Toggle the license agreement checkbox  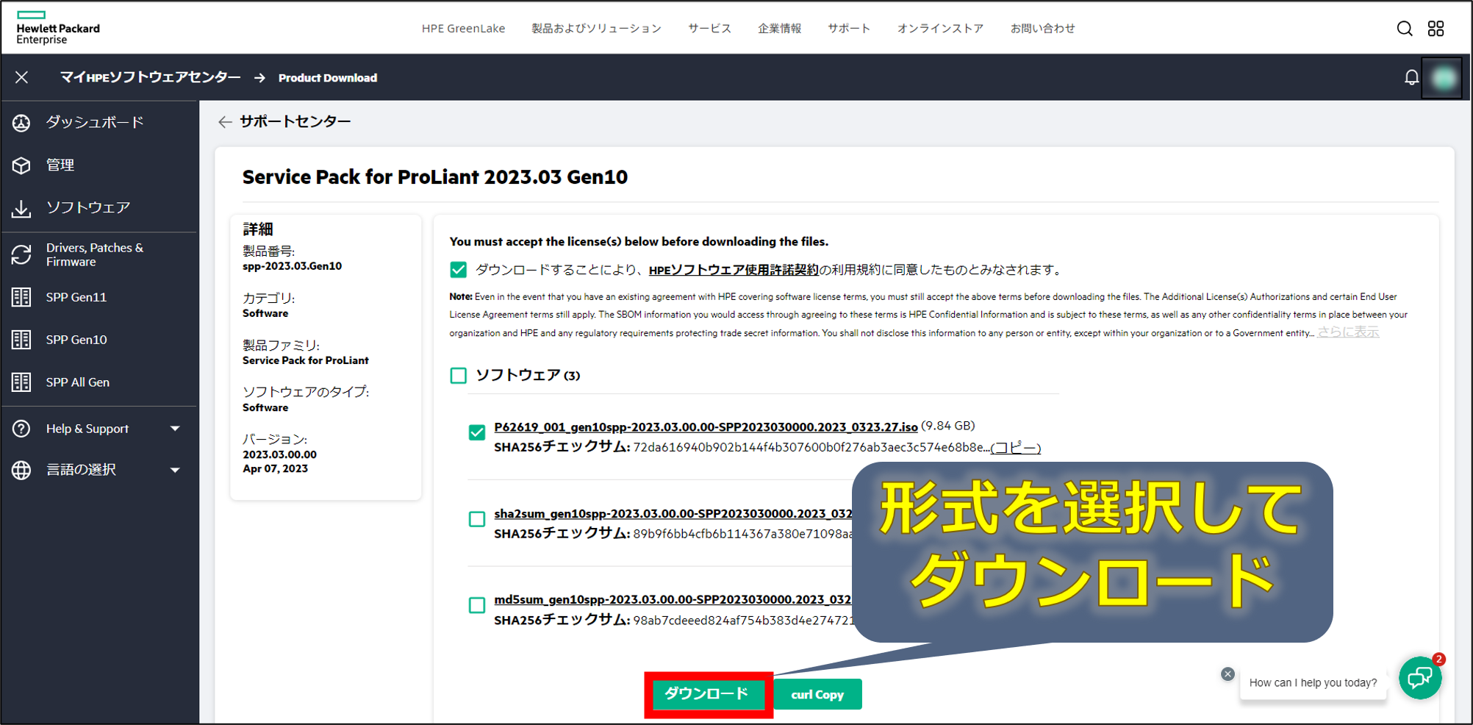[458, 270]
